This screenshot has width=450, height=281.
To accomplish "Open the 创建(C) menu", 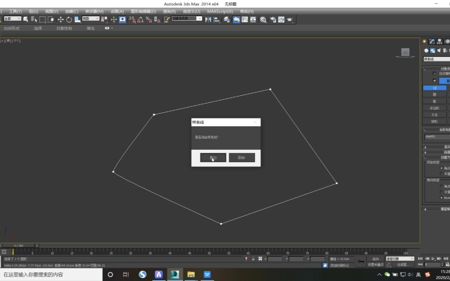I will click(72, 11).
